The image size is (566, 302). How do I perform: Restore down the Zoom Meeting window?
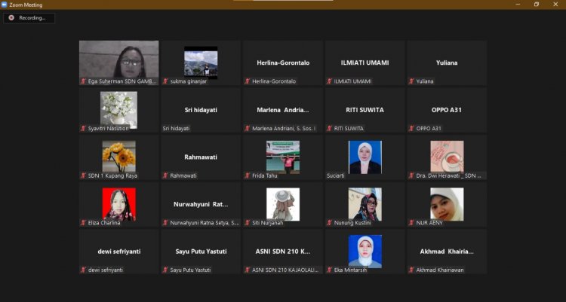[x=537, y=5]
